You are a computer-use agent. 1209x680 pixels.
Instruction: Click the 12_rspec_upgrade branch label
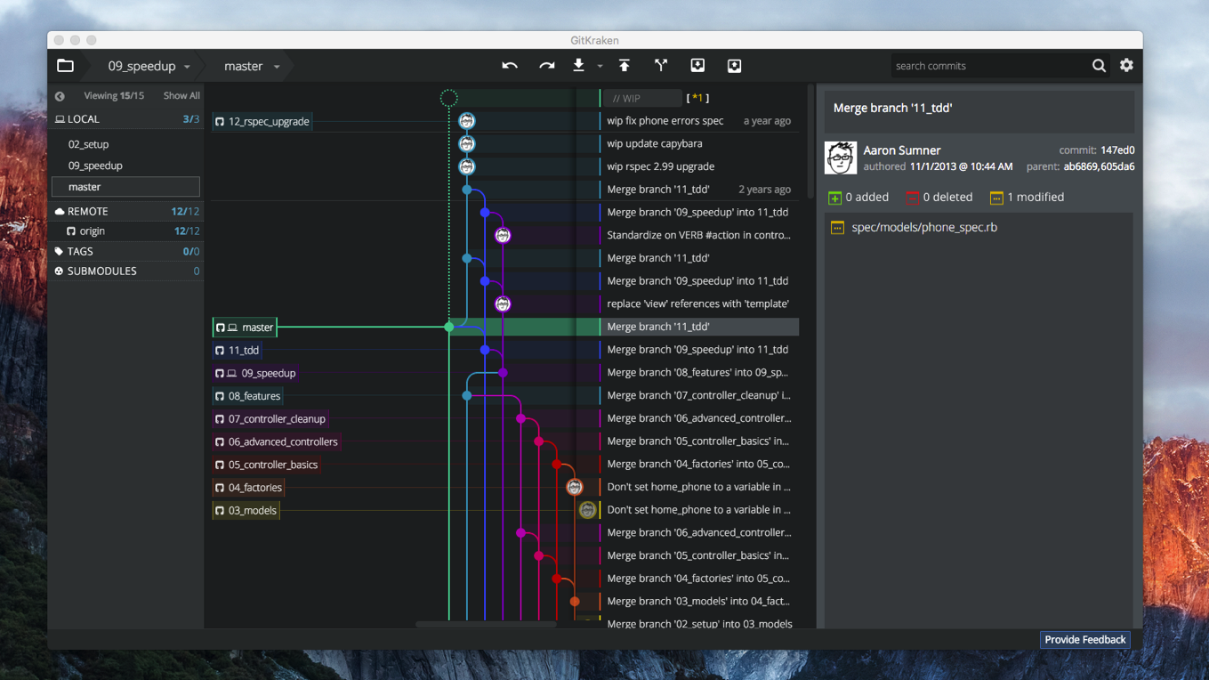point(262,121)
